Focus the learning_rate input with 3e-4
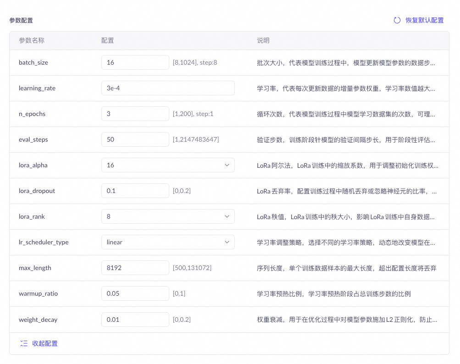This screenshot has width=460, height=364. pos(168,88)
